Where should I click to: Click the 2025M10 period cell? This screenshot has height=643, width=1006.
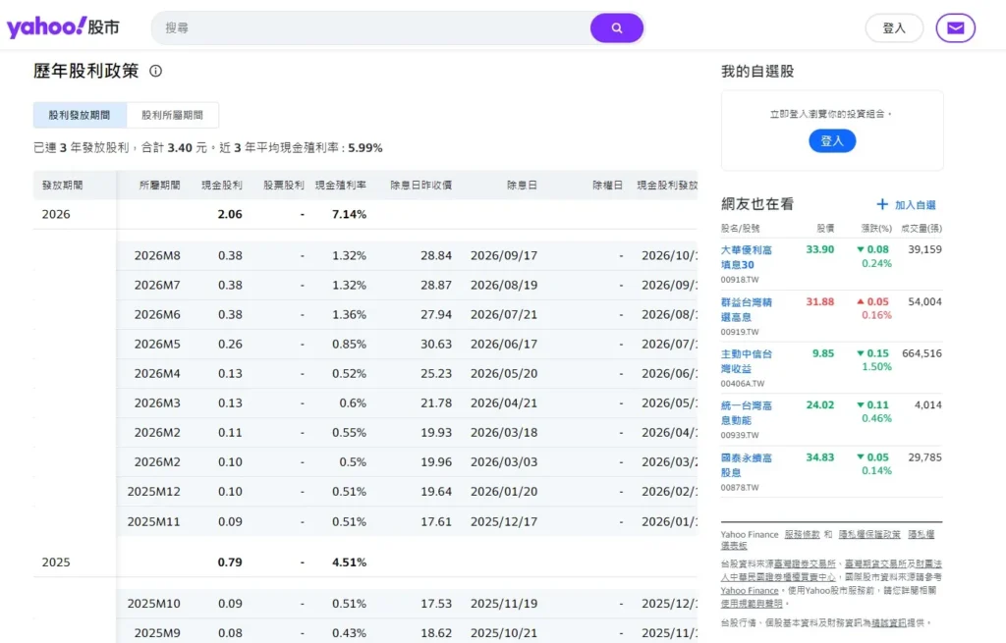(x=154, y=604)
